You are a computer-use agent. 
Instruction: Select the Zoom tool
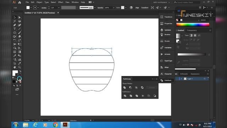point(20,67)
